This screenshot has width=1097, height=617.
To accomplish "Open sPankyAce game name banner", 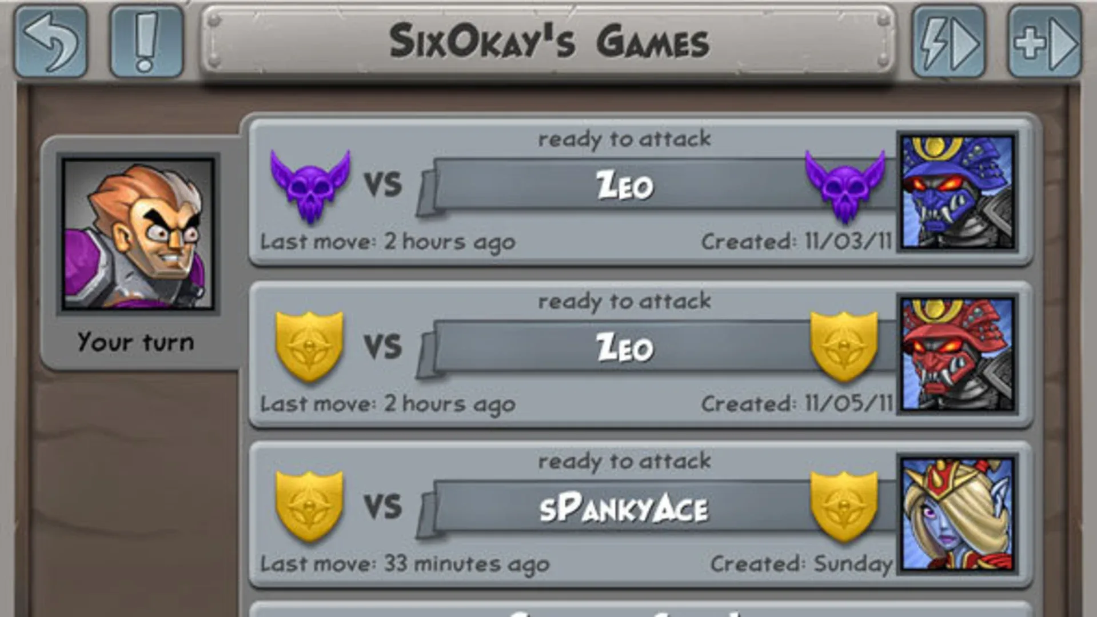I will (623, 508).
